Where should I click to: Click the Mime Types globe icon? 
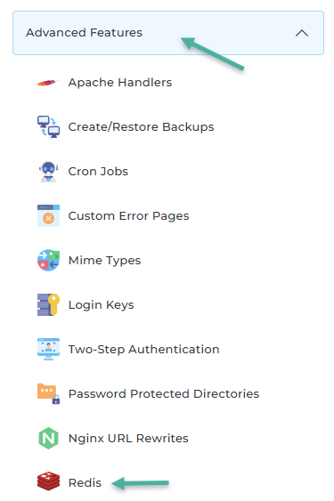tap(48, 260)
